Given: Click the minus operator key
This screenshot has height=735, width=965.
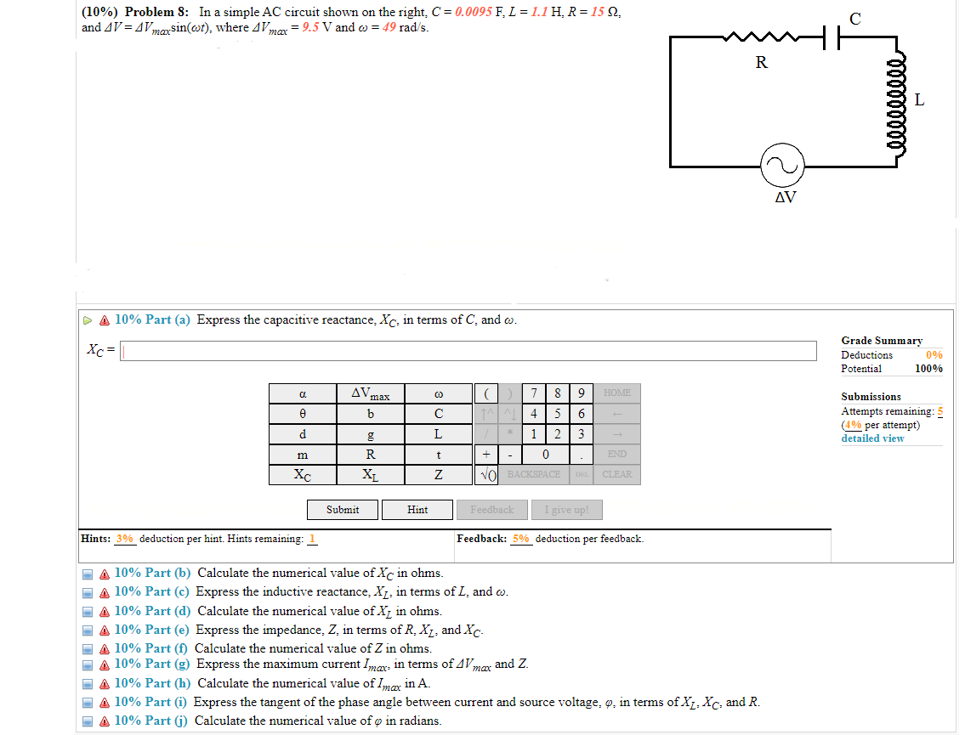Looking at the screenshot, I should 509,455.
